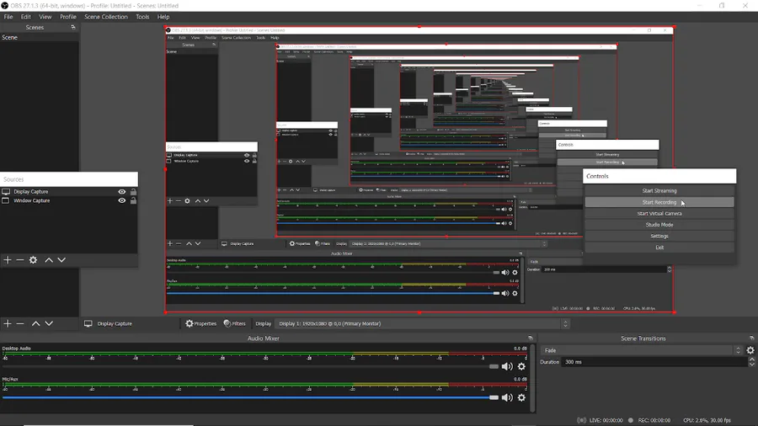The height and width of the screenshot is (426, 758).
Task: Click Start Streaming in Controls
Action: click(659, 191)
